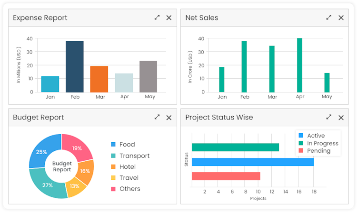Expand the Project Status Wise panel
Image resolution: width=357 pixels, height=212 pixels.
click(329, 117)
